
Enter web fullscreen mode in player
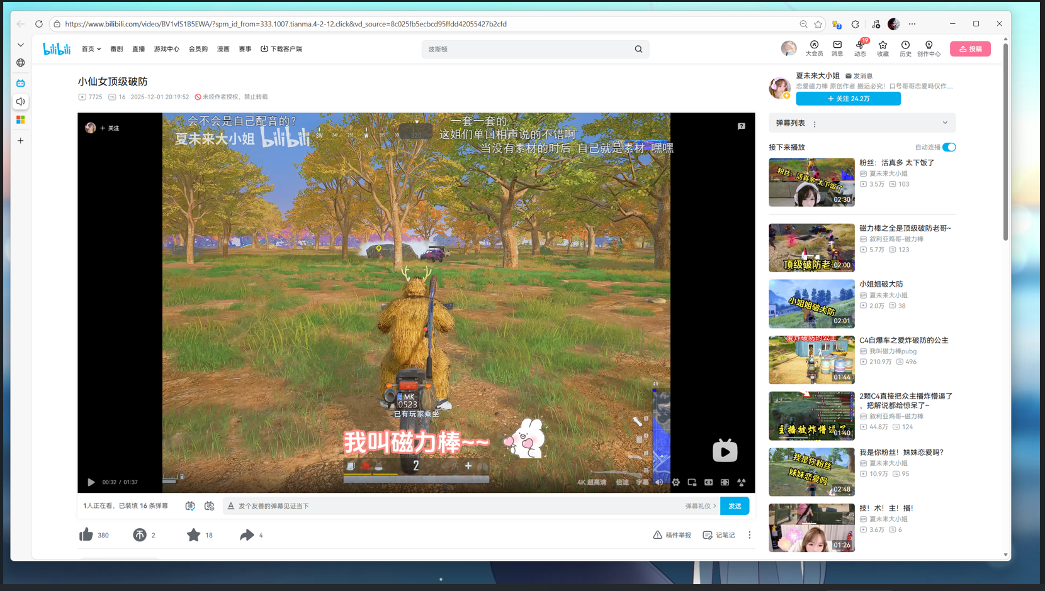(x=725, y=482)
